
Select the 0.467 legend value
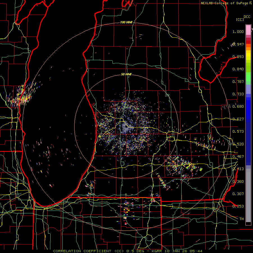pyautogui.click(x=238, y=157)
